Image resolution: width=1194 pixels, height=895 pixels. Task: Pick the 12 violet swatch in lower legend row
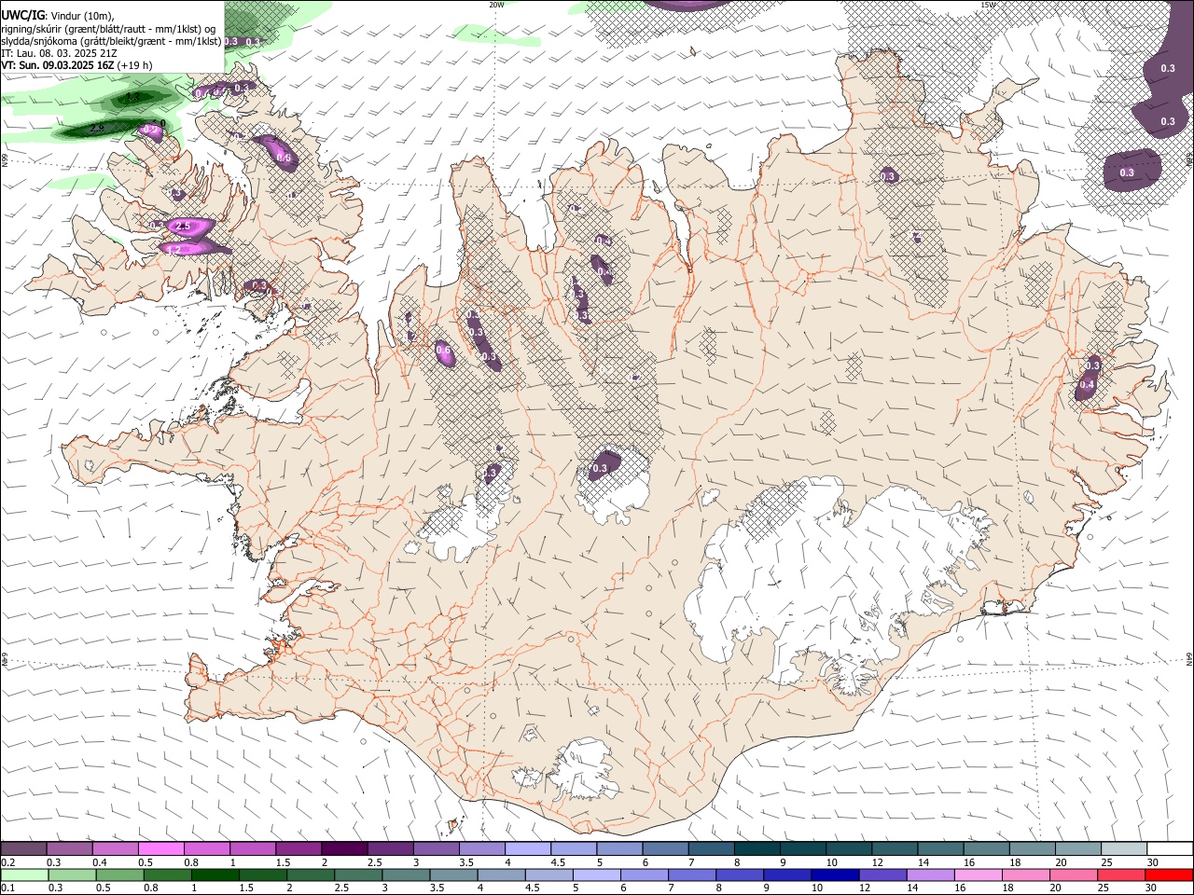(x=882, y=874)
